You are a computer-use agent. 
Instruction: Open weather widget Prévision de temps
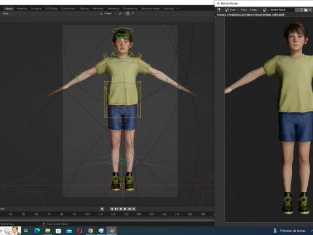290,230
